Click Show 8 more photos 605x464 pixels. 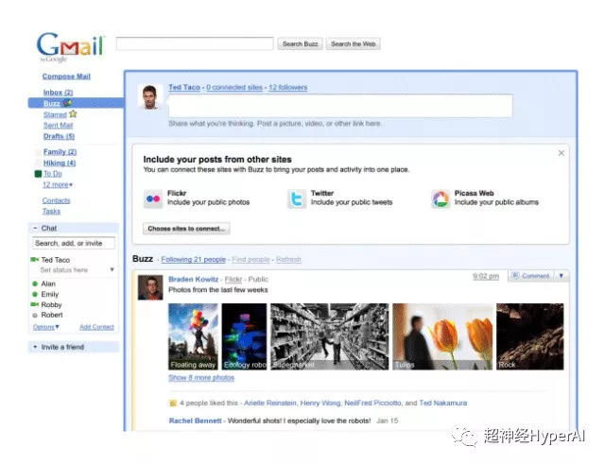click(x=201, y=378)
